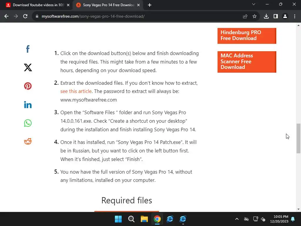Click the address bar URL

(93, 16)
